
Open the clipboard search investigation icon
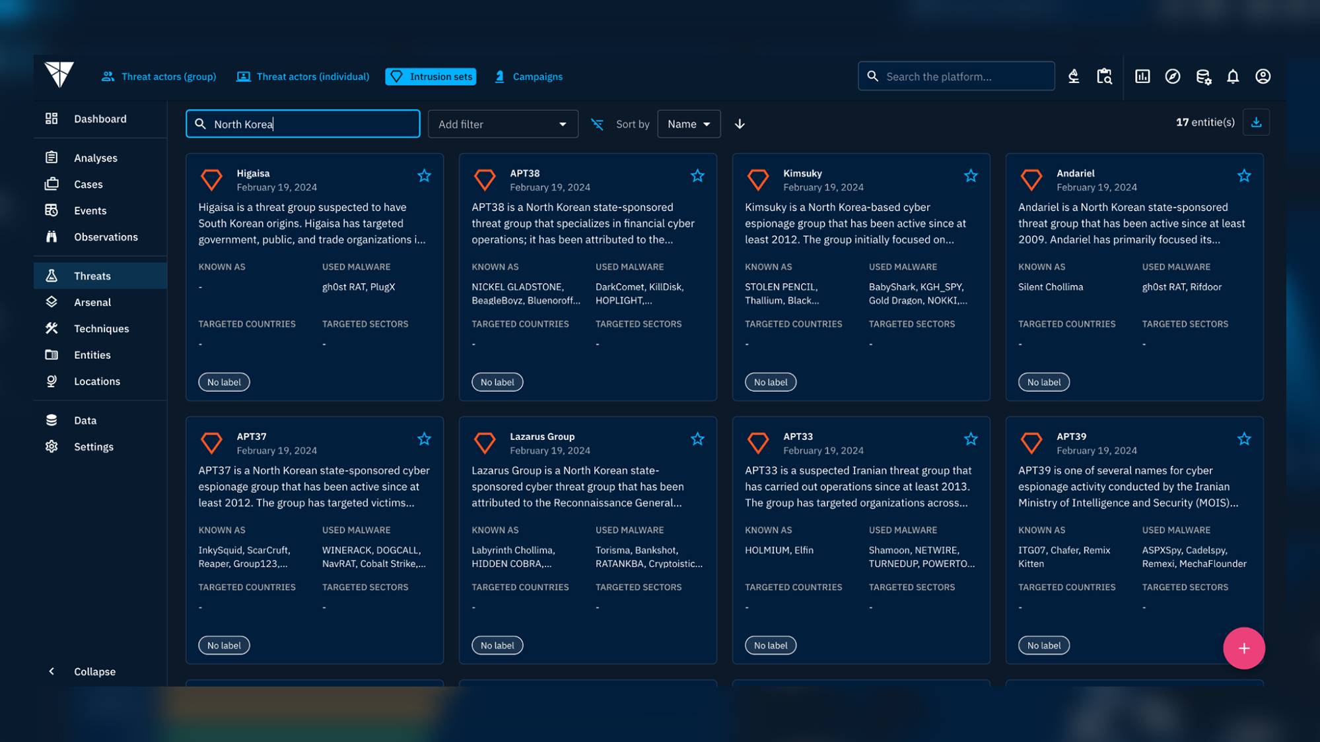pos(1104,77)
